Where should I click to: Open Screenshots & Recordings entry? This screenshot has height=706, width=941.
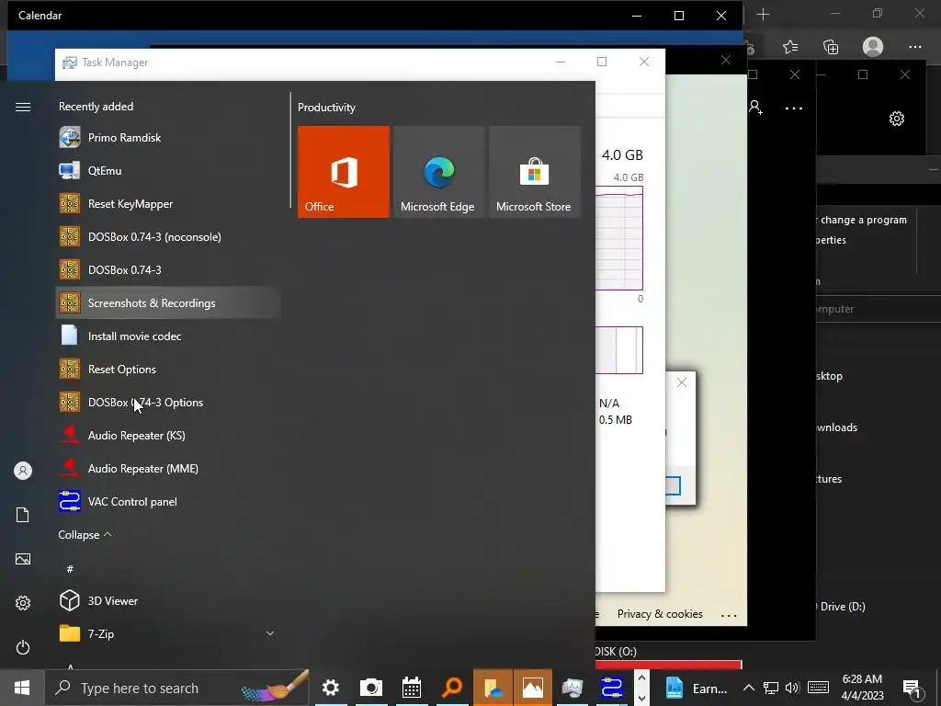tap(168, 302)
